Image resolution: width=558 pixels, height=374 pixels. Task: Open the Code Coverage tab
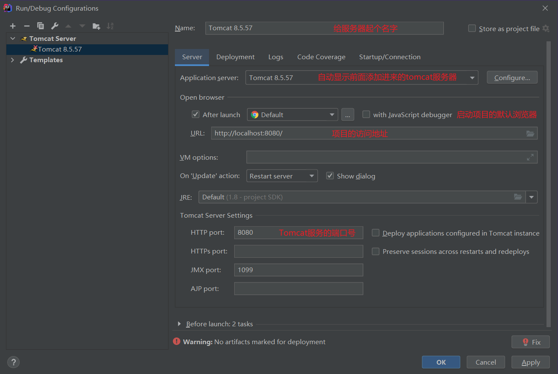pos(321,57)
